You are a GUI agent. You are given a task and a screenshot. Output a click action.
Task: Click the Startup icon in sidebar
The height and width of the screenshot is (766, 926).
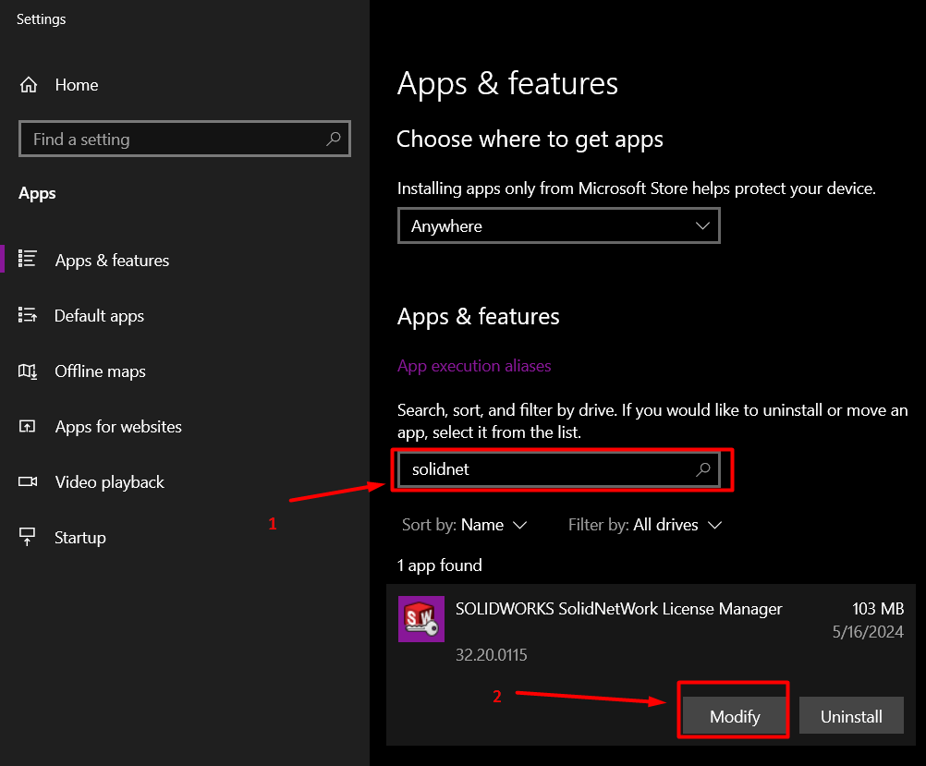pyautogui.click(x=28, y=538)
